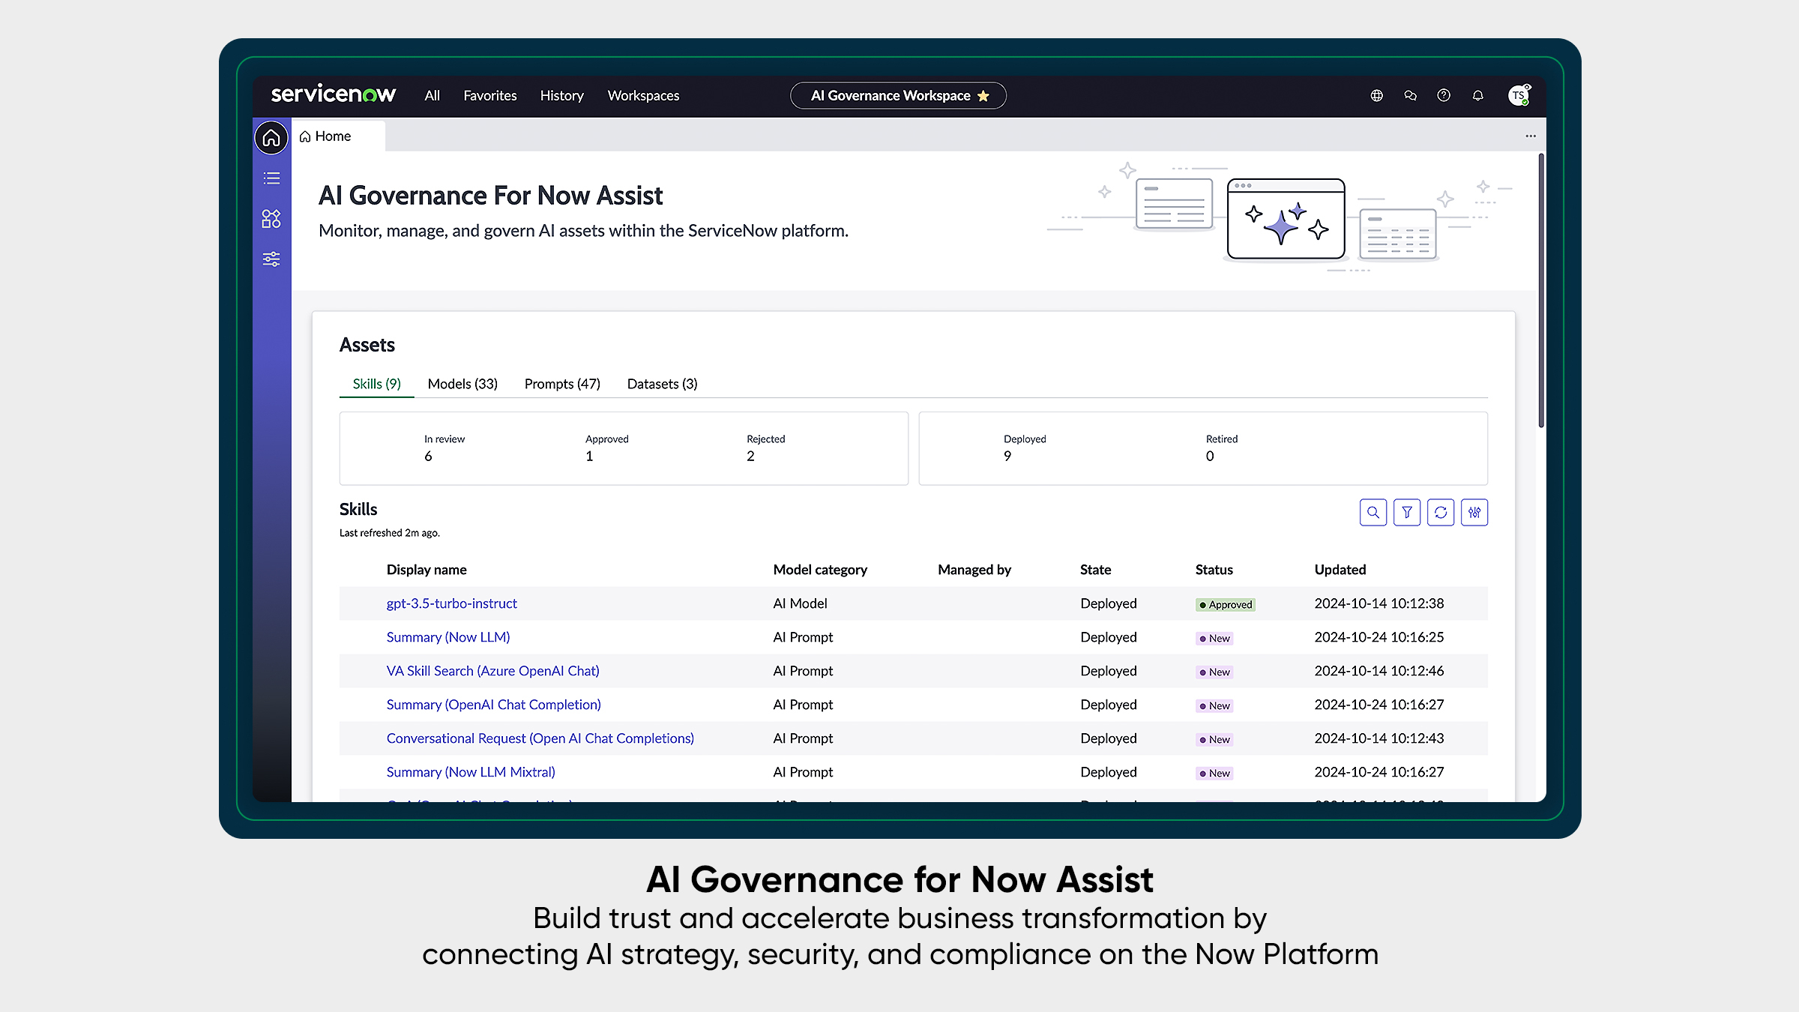Expand the AI Governance Workspace dropdown
The image size is (1799, 1012).
(x=898, y=95)
